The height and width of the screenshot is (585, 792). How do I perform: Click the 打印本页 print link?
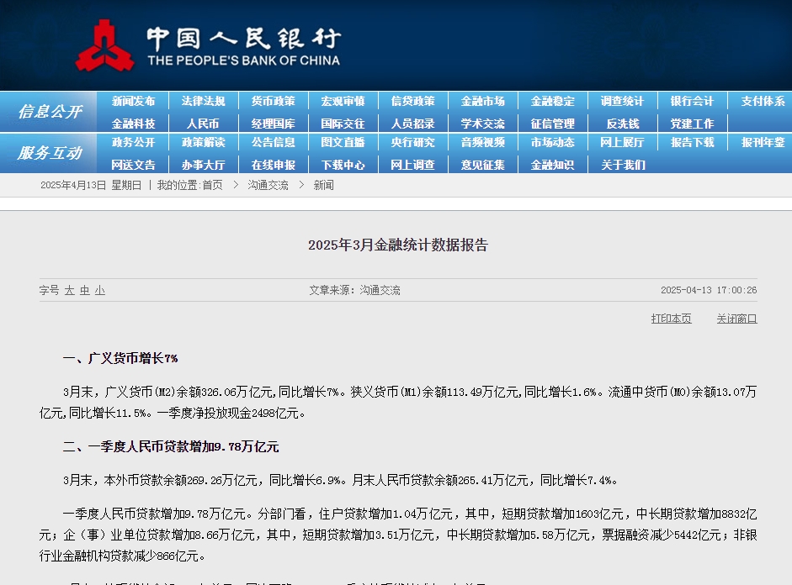[x=671, y=319]
